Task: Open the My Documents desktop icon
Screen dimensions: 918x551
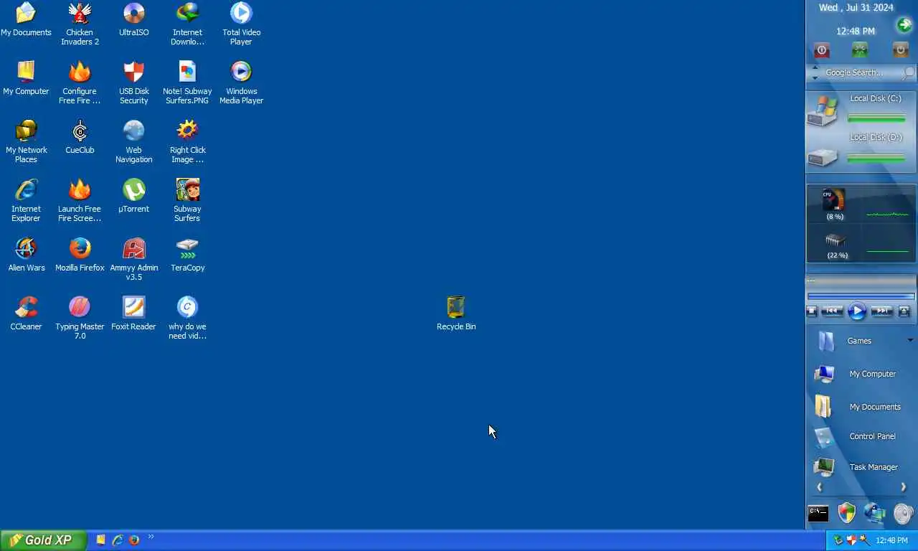Action: pos(26,20)
